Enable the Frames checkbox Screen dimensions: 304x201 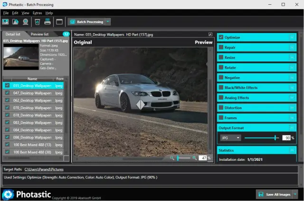pyautogui.click(x=221, y=118)
